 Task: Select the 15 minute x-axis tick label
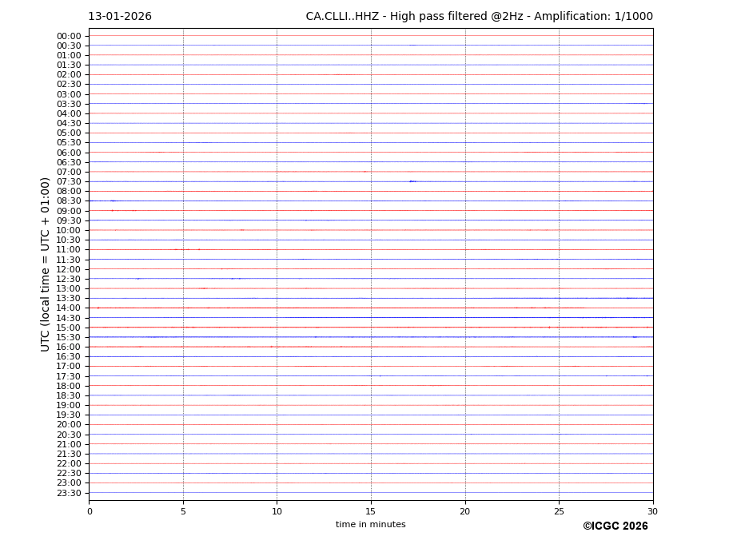371,511
